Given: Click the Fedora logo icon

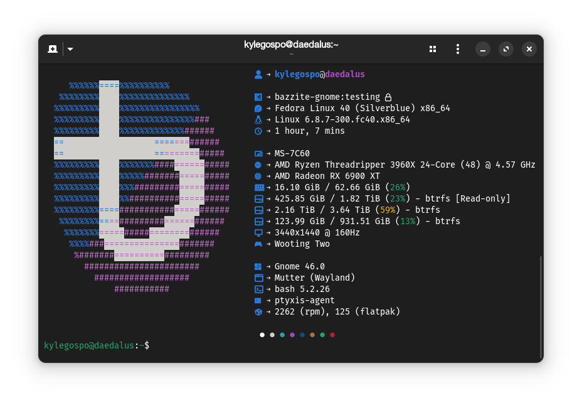Looking at the screenshot, I should tap(258, 109).
